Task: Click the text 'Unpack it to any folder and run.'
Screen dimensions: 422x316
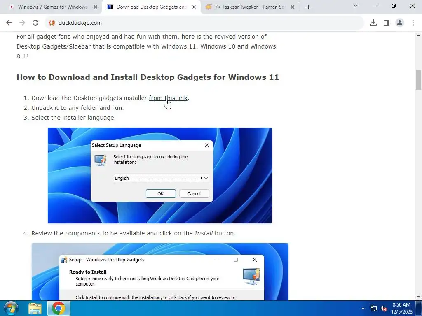Action: [x=77, y=108]
